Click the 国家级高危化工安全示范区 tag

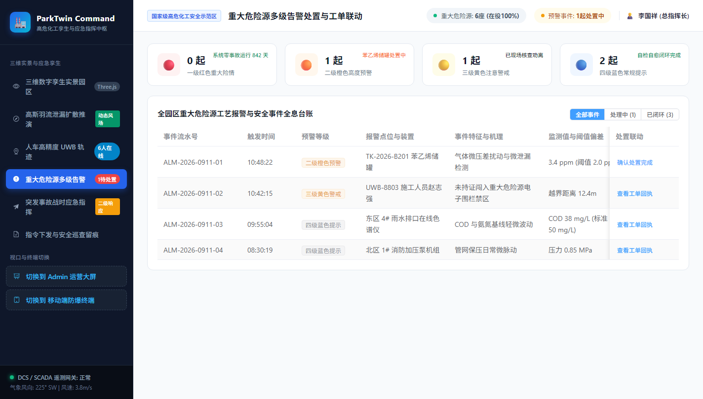(184, 16)
